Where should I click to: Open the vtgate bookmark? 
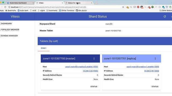click(x=41, y=11)
